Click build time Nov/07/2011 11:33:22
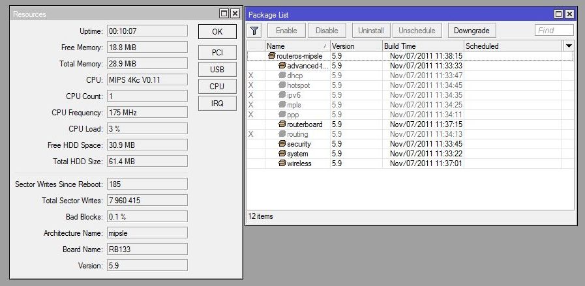 pos(426,154)
